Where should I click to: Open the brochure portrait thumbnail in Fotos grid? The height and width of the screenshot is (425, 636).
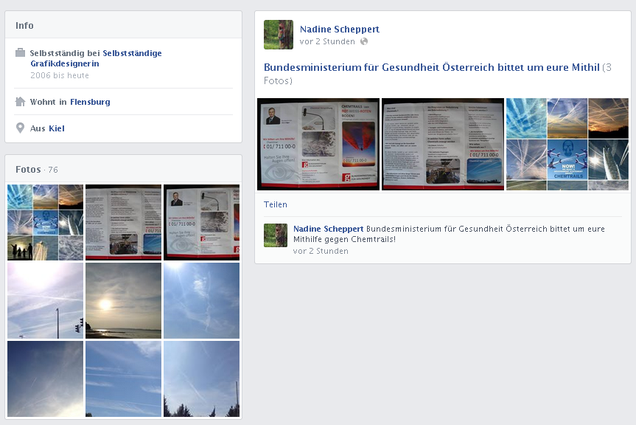(x=202, y=222)
